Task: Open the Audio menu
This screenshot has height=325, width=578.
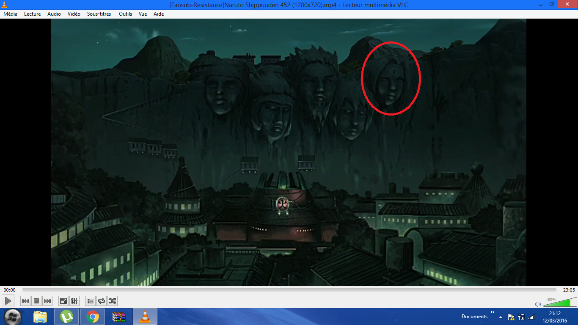Action: pyautogui.click(x=54, y=14)
